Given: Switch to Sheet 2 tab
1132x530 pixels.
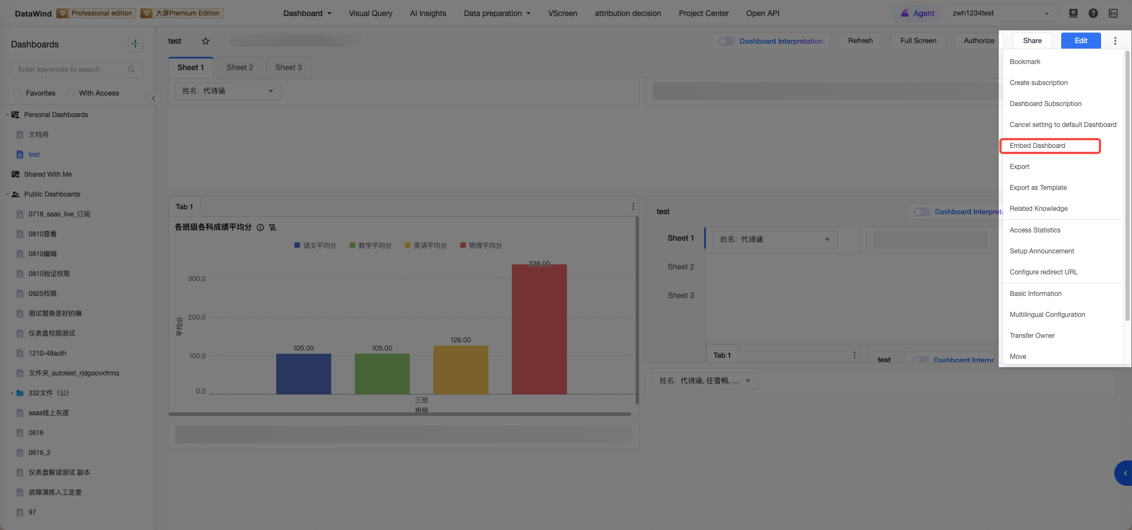Looking at the screenshot, I should point(240,67).
